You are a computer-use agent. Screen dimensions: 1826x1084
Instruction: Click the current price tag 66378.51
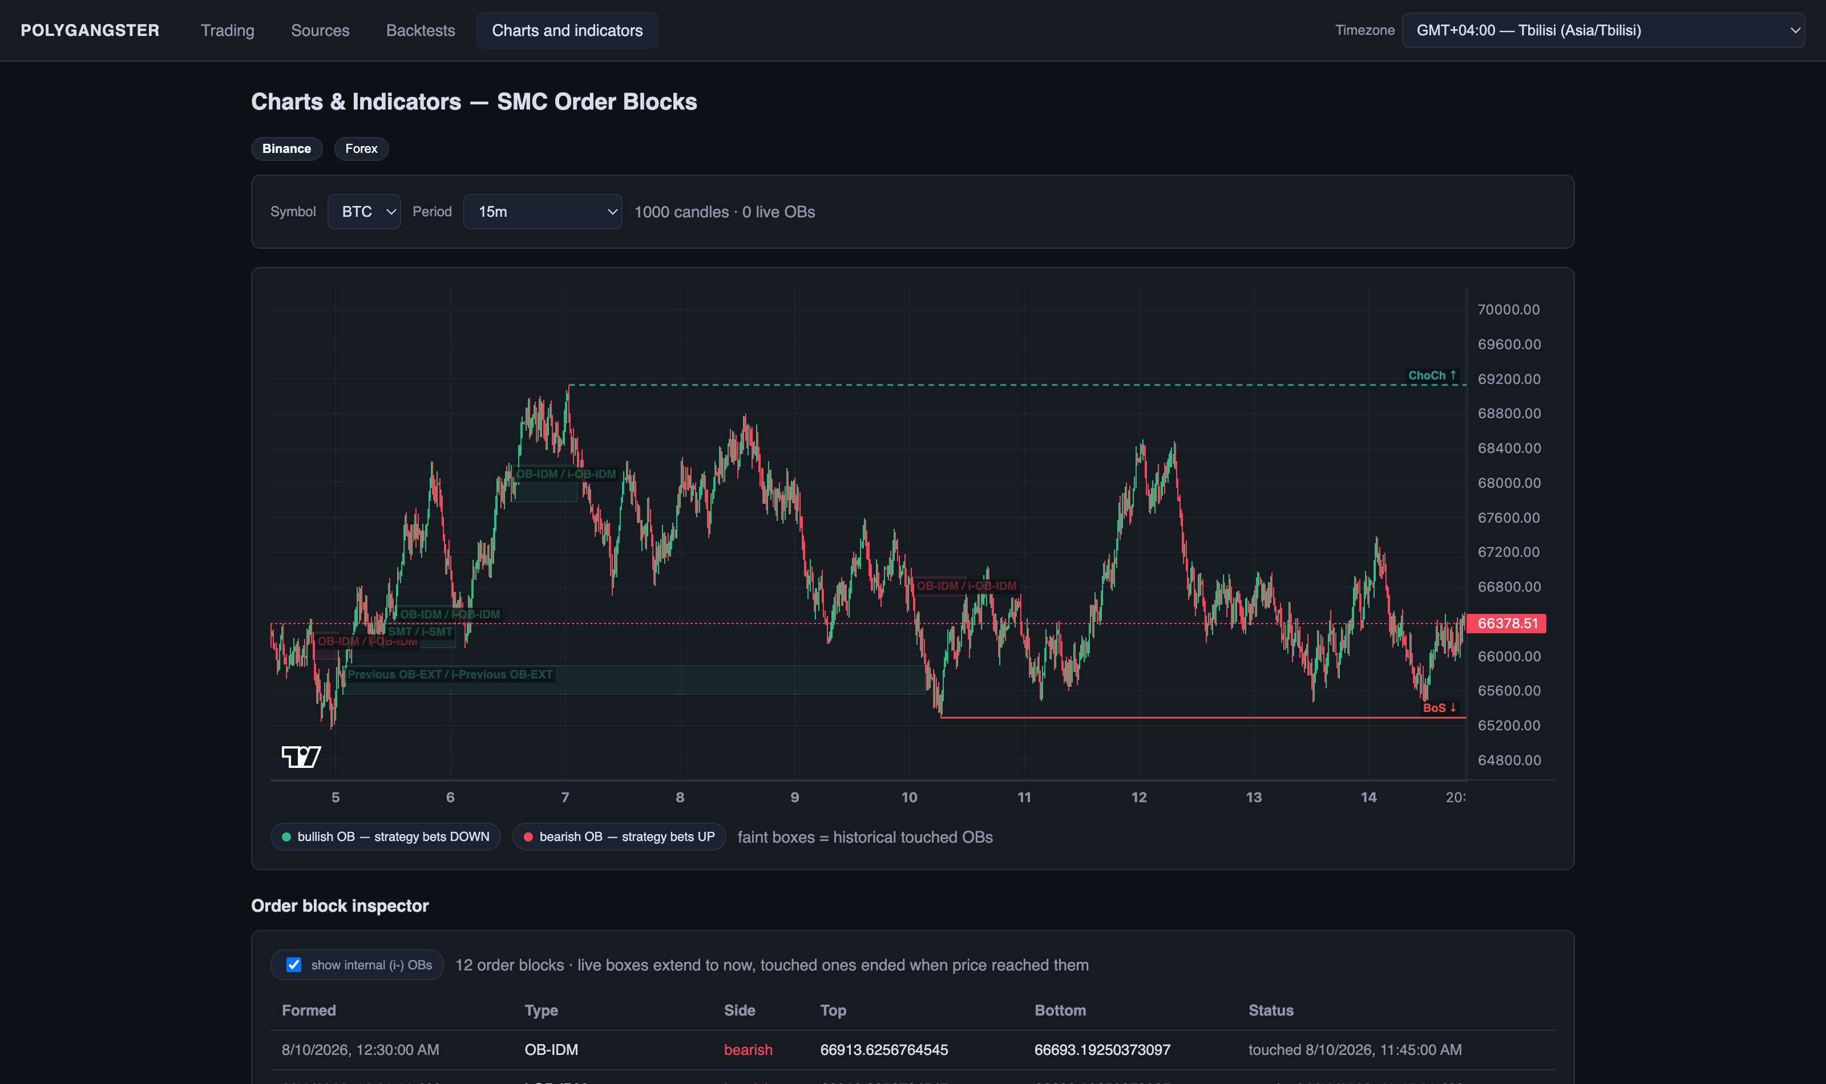point(1506,623)
